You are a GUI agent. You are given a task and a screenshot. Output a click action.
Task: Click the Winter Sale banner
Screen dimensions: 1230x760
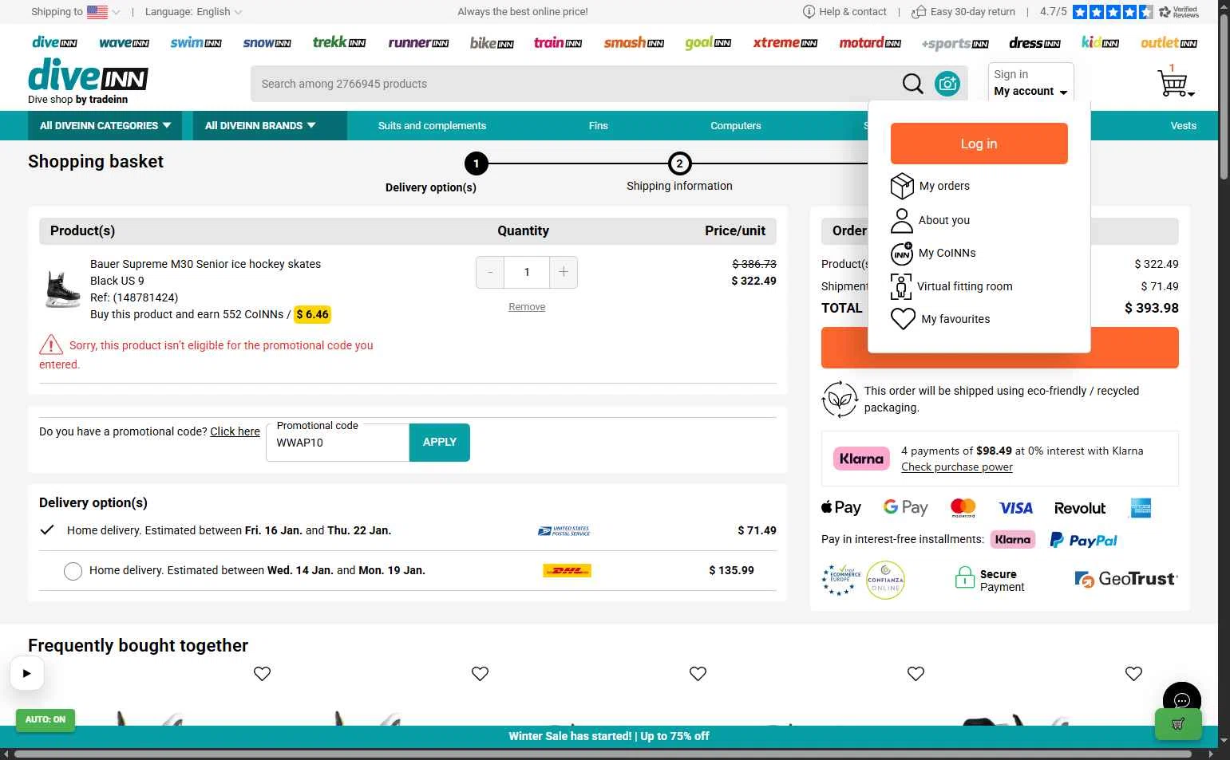tap(608, 736)
